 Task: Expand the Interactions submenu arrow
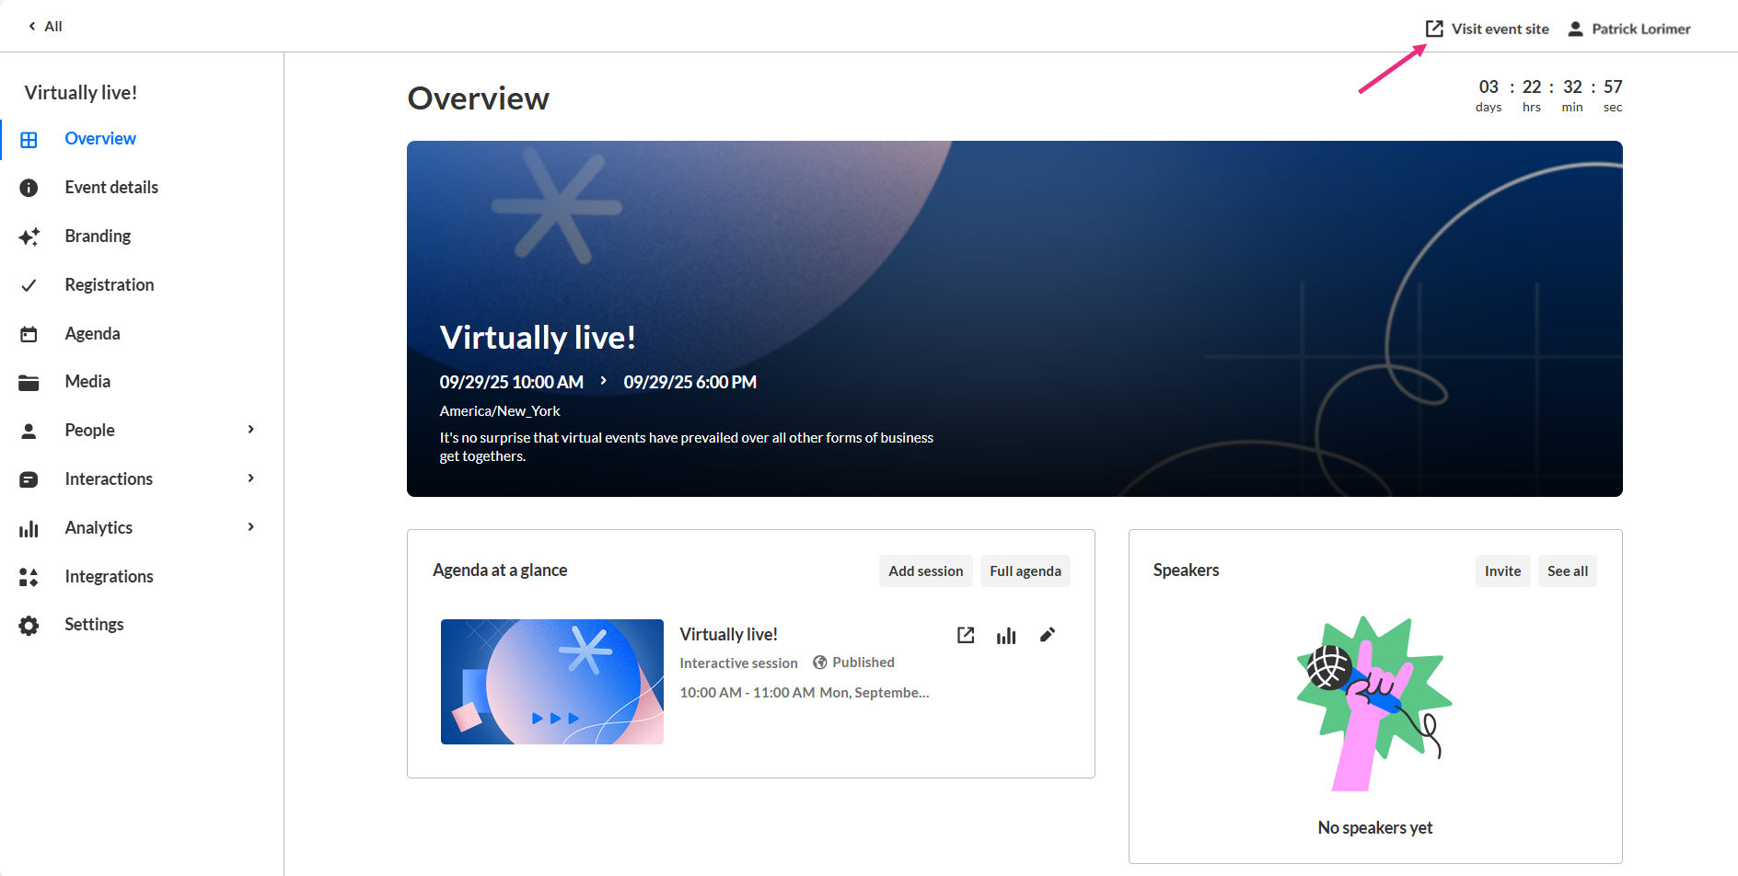tap(251, 478)
